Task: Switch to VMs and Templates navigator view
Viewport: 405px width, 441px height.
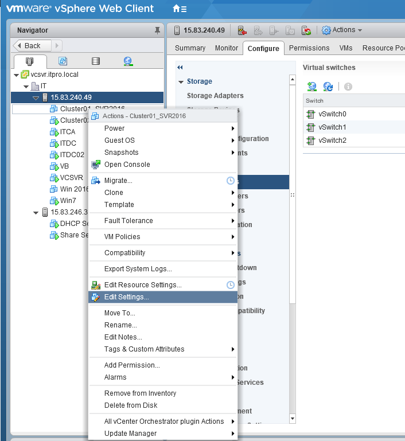Action: [63, 61]
